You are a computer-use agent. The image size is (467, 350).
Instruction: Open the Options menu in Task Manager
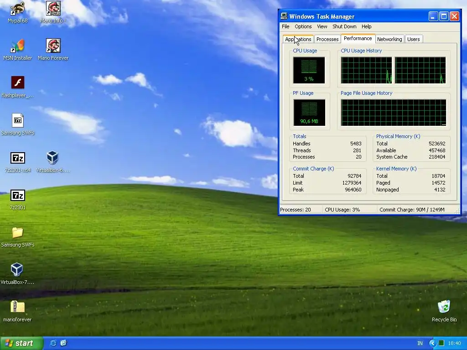(x=303, y=26)
